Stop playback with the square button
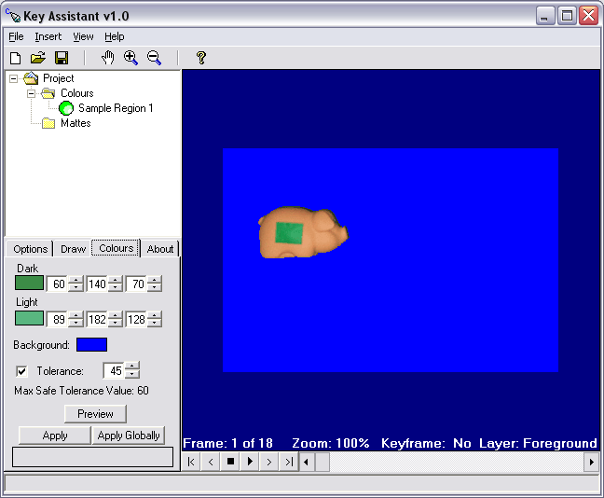Screen dimensions: 604x498 pos(230,462)
